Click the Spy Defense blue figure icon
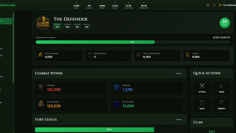Image resolution: width=236 pixels, height=133 pixels. point(117,104)
